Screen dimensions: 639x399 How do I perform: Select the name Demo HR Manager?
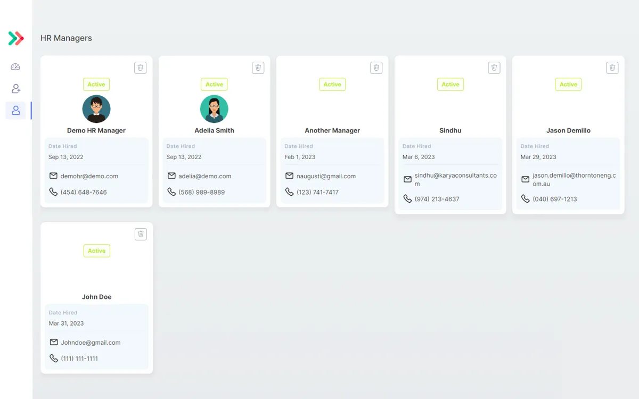[96, 130]
